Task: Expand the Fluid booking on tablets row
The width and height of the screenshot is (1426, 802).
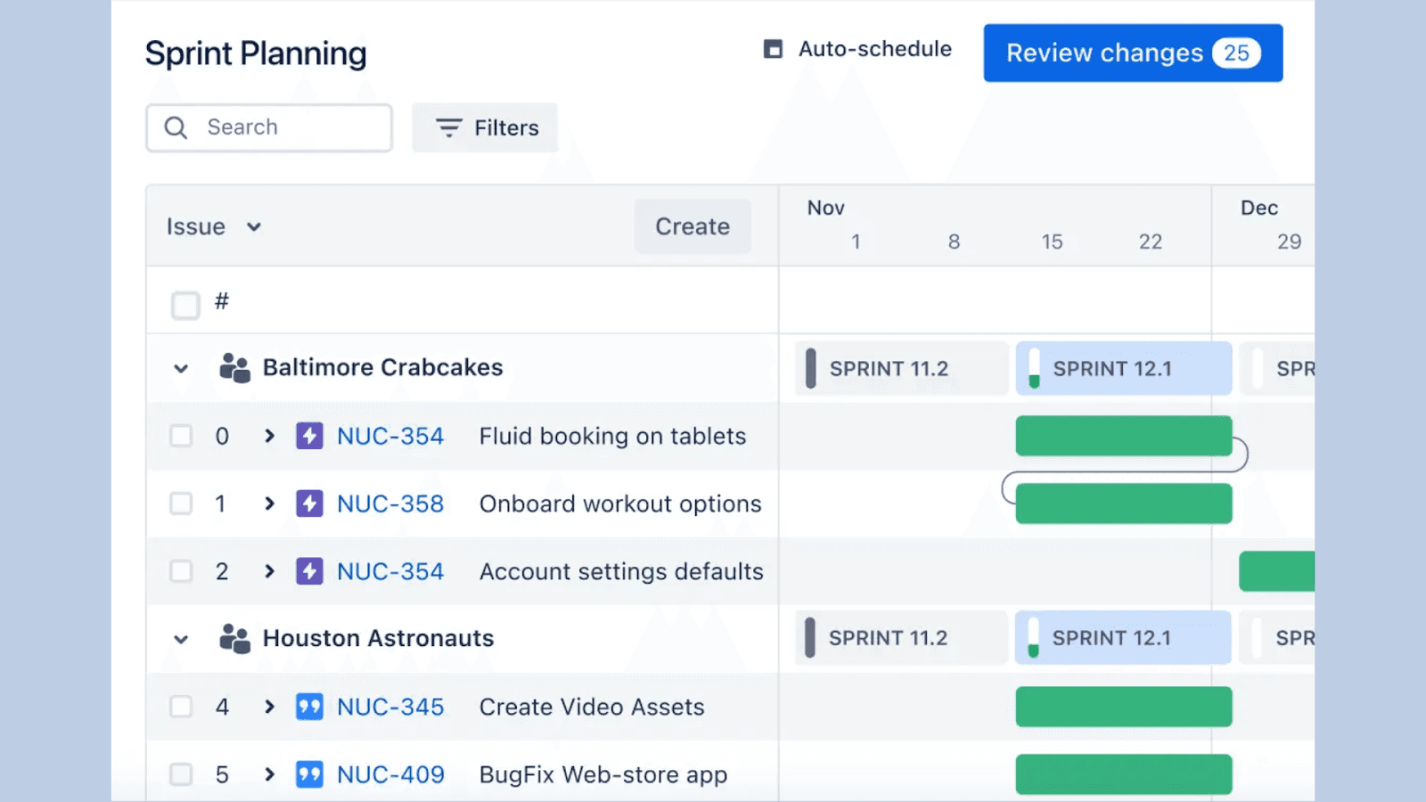Action: (x=269, y=436)
